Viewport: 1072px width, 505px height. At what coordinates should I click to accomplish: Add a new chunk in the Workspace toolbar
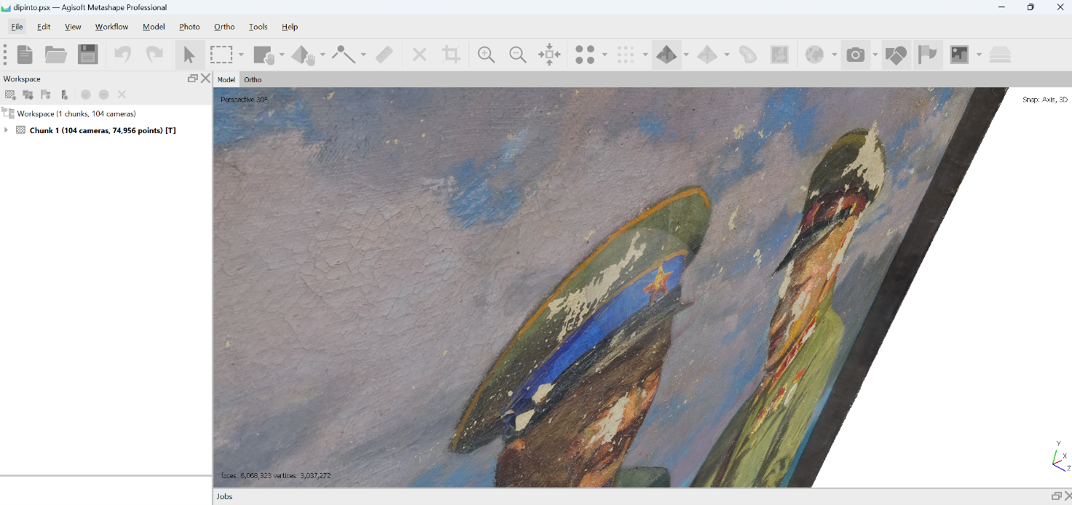click(10, 95)
